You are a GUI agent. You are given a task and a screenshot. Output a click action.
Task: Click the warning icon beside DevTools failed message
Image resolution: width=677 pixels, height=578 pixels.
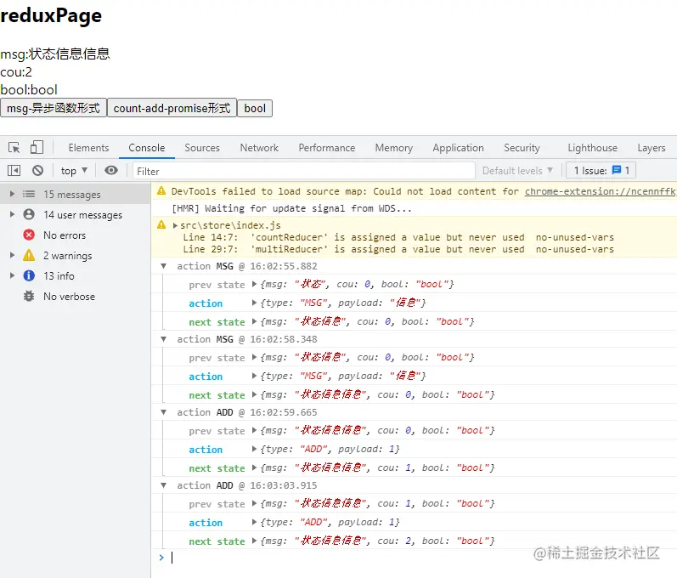161,190
